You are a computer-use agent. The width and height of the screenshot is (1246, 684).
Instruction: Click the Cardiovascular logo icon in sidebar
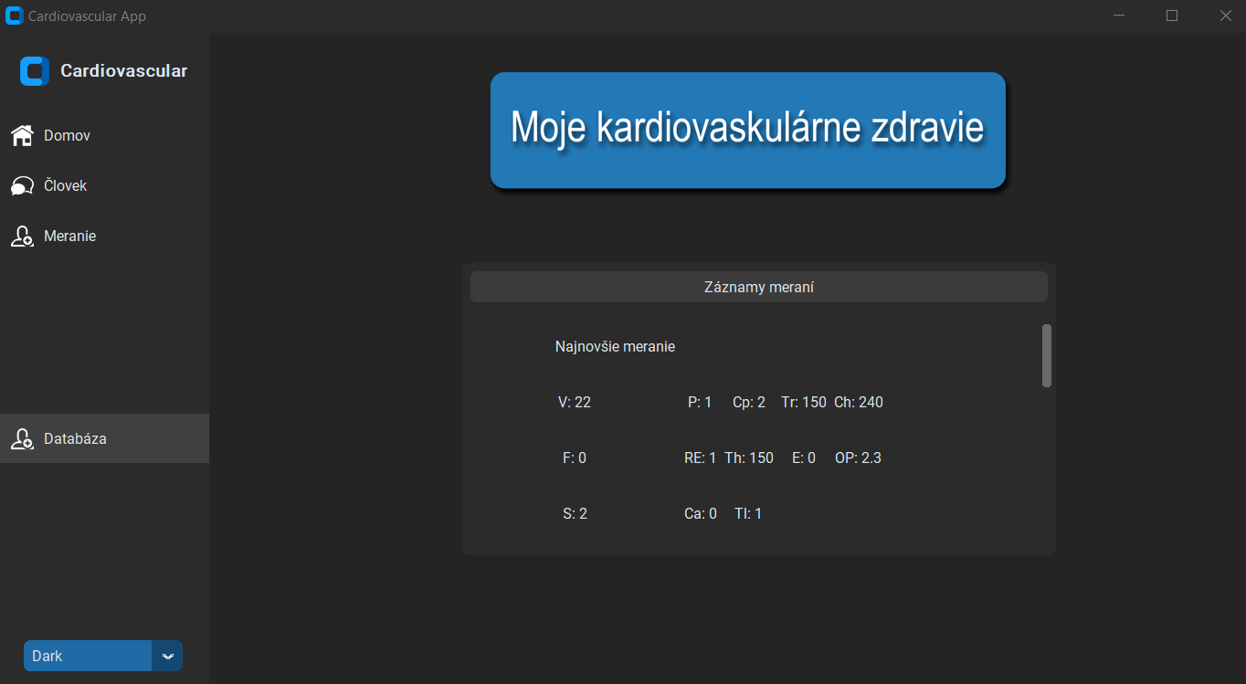click(35, 71)
